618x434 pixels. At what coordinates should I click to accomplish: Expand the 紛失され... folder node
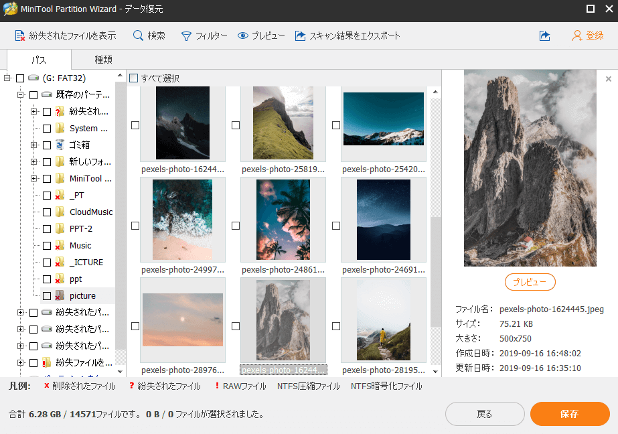[34, 112]
